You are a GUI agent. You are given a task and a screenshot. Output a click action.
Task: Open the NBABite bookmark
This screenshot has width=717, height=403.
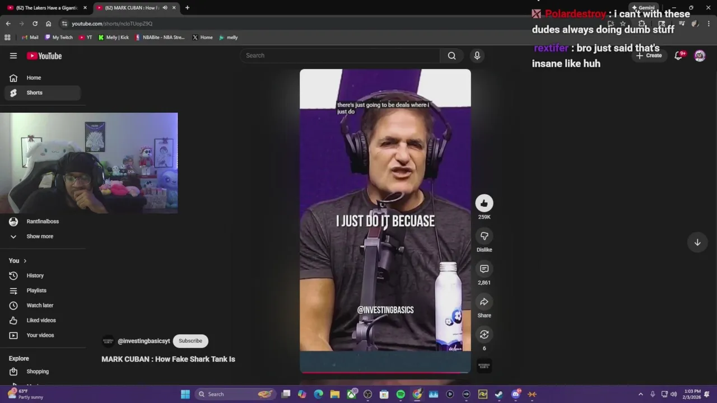[x=160, y=38]
